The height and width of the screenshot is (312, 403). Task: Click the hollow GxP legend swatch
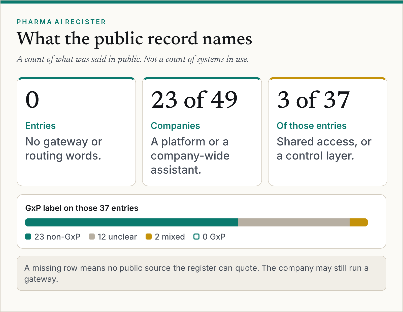(x=196, y=237)
